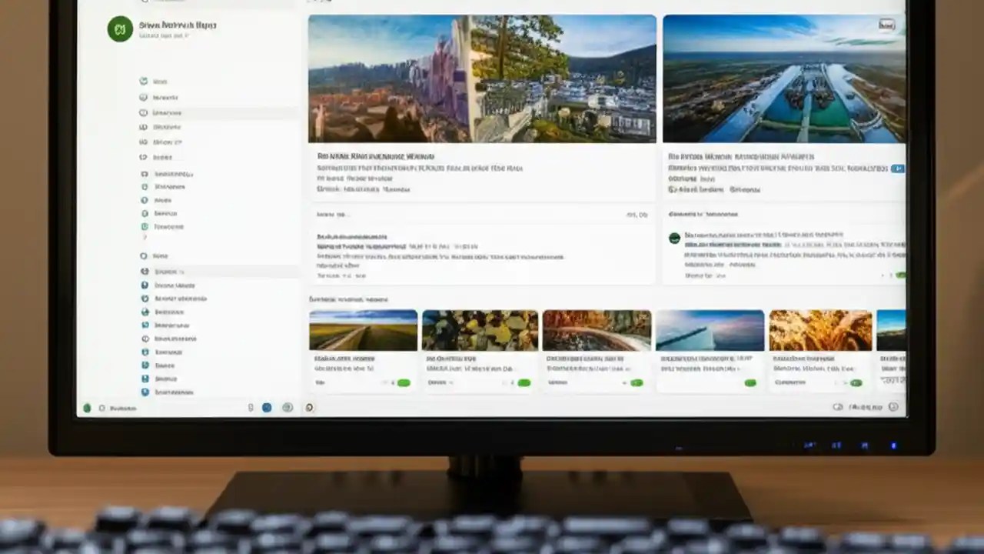Click the blue badge next to the right post title
984x554 pixels.
pos(898,169)
